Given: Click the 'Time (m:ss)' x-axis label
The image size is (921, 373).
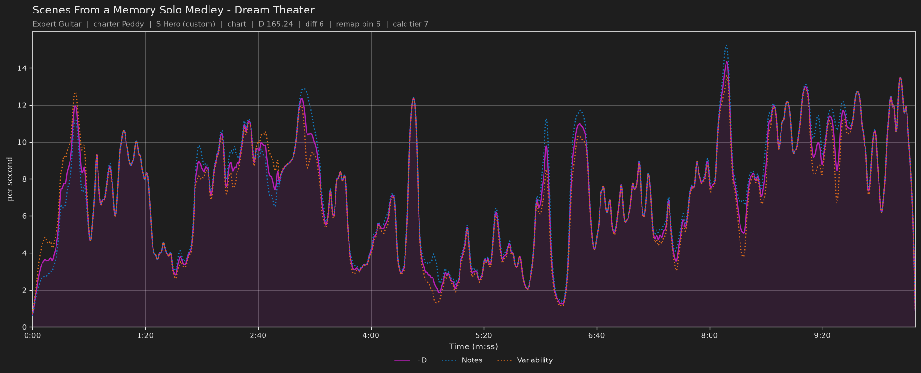Looking at the screenshot, I should click(474, 346).
